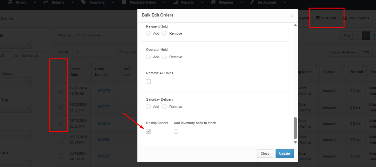Select Remove under Saturday Delivery
376x167 pixels.
click(x=164, y=107)
